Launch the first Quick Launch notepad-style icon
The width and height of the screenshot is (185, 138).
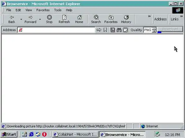point(25,134)
